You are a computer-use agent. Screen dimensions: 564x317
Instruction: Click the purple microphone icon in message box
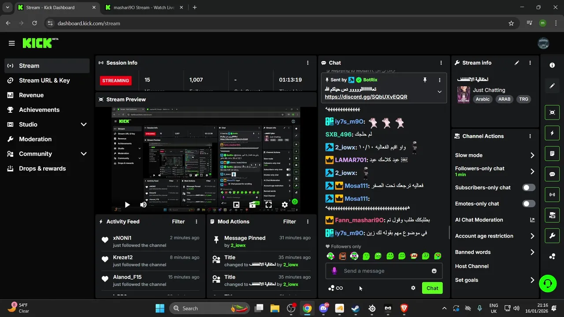(x=334, y=271)
